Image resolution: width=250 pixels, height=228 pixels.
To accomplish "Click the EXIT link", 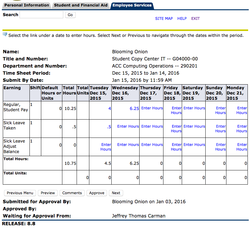I will [195, 19].
